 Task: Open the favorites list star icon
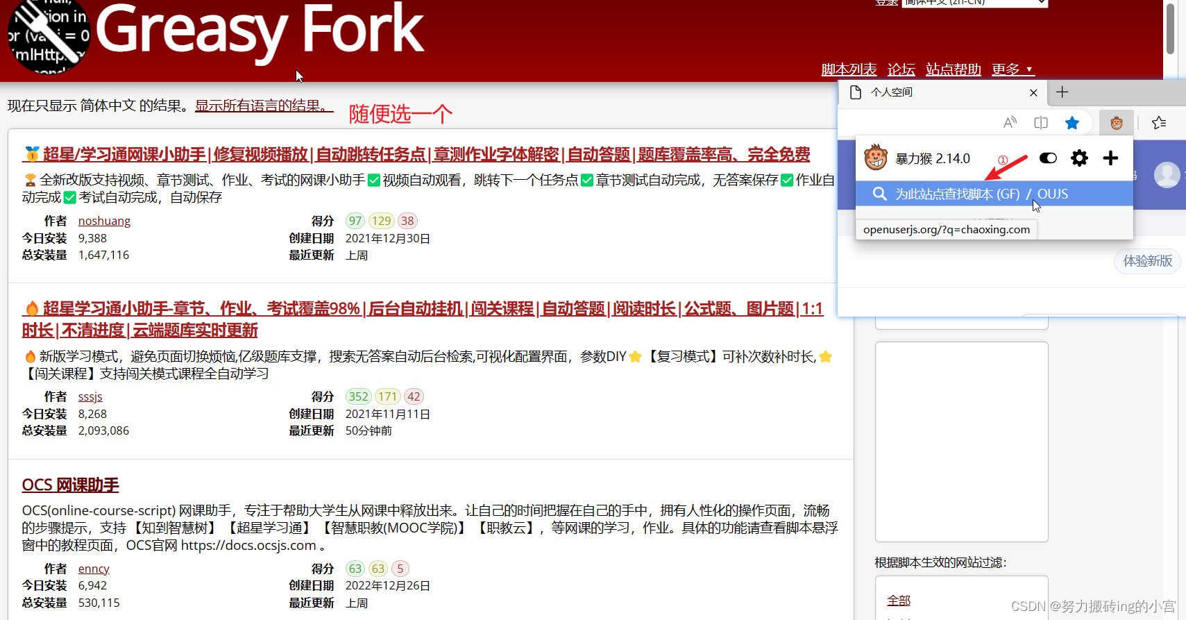1159,123
